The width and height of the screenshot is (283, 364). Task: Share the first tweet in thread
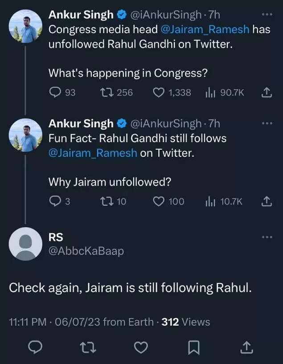(266, 92)
